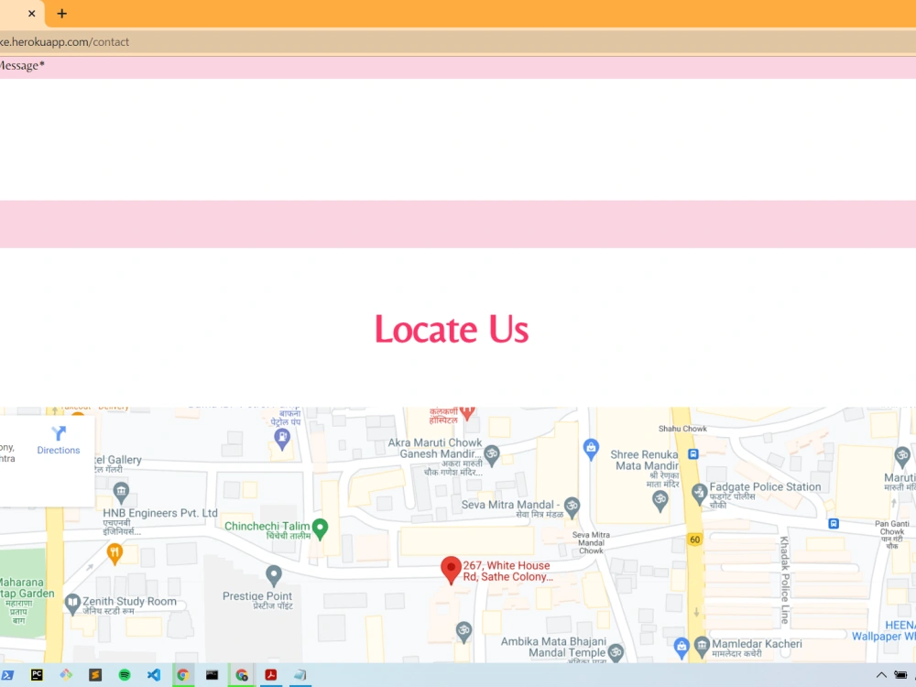The width and height of the screenshot is (916, 687).
Task: Click the orange restaurant pin icon
Action: 114,554
